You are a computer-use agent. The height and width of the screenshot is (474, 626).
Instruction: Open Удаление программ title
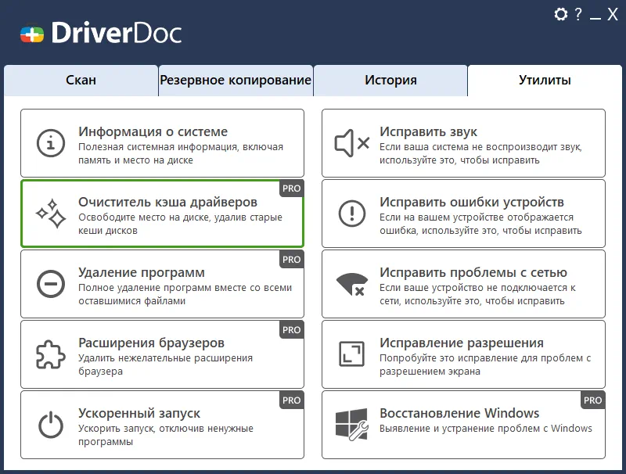coord(142,272)
